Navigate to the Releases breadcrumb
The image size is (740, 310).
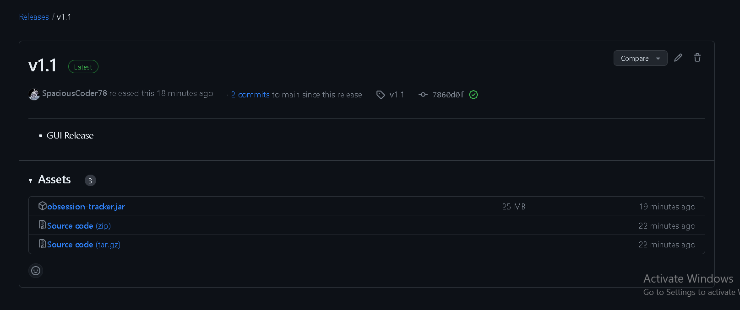click(x=34, y=16)
